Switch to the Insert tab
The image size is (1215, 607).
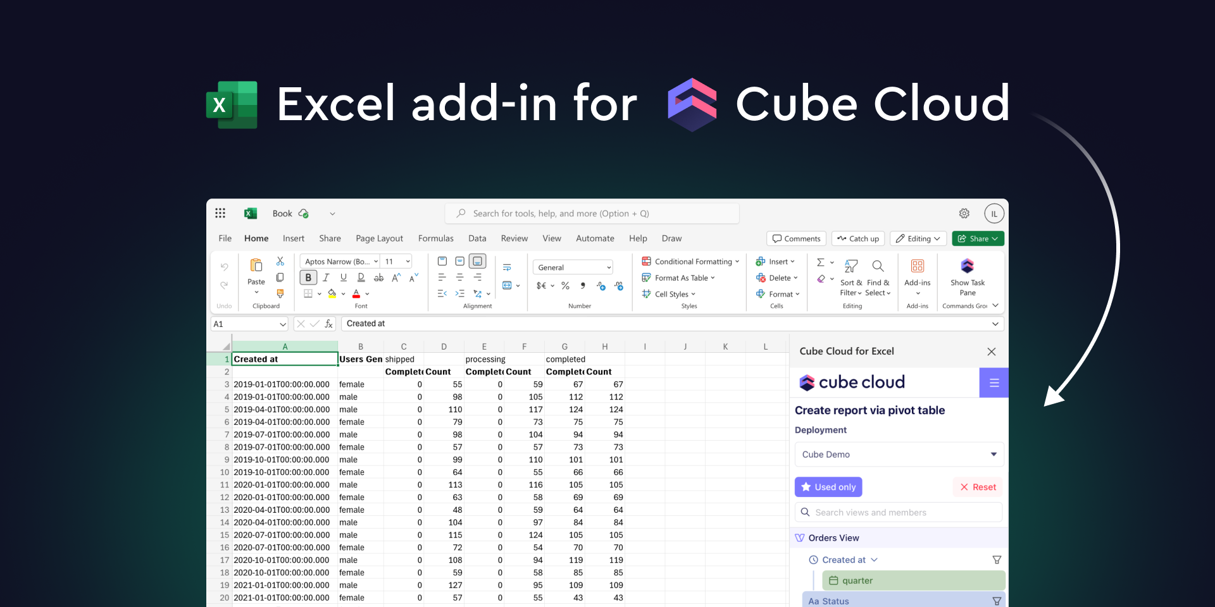point(294,238)
